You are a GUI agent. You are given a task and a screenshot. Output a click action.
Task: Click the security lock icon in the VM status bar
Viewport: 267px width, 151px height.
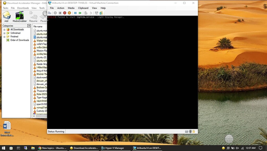(x=193, y=131)
